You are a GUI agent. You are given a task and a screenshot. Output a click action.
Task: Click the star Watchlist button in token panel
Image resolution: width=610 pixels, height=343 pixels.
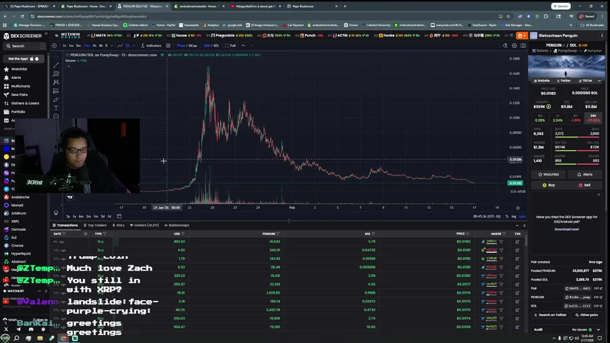(548, 174)
